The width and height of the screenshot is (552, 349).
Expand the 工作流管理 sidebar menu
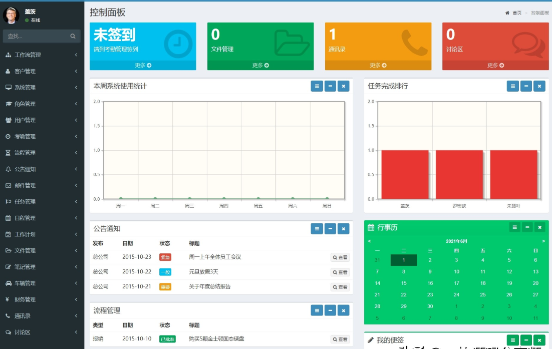42,55
